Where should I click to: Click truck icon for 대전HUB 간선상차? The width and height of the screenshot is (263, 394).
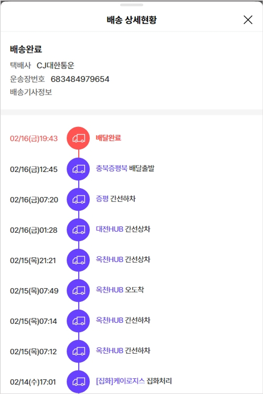point(79,230)
